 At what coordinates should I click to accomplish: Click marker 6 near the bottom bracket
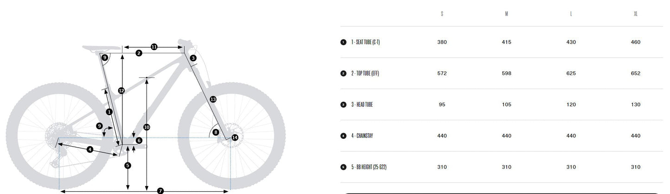click(x=139, y=140)
